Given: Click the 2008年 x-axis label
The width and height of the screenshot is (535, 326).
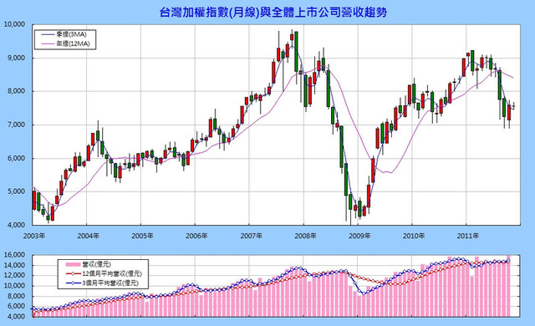Looking at the screenshot, I should pyautogui.click(x=305, y=236).
